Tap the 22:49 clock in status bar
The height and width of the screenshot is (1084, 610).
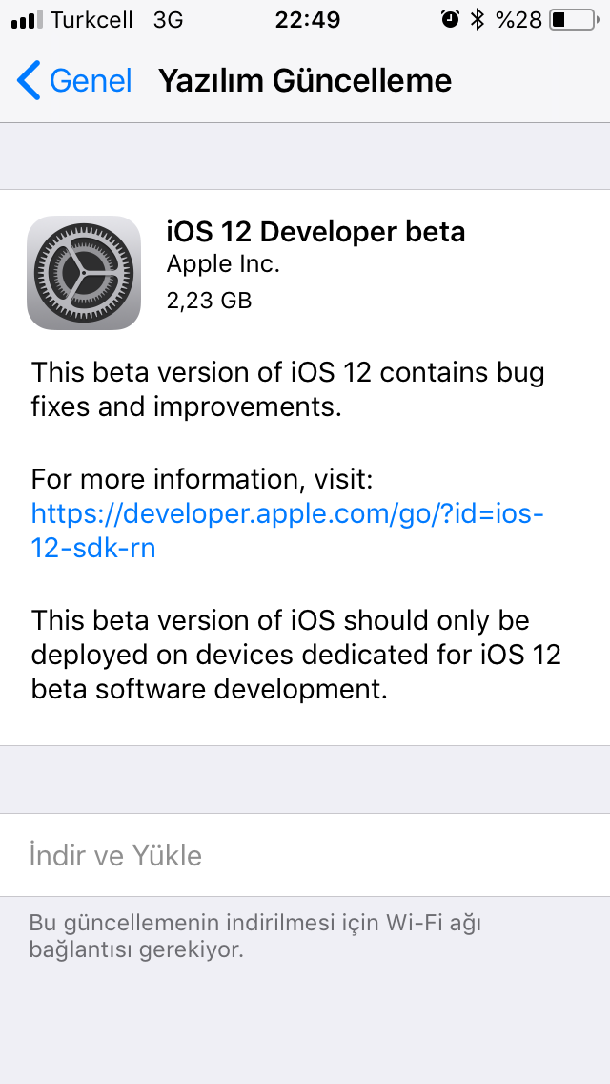308,20
